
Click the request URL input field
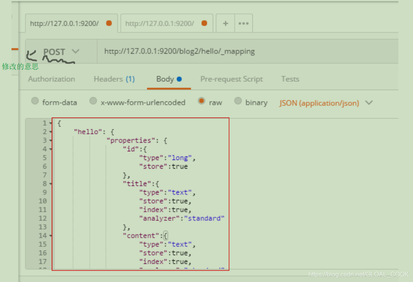(248, 51)
